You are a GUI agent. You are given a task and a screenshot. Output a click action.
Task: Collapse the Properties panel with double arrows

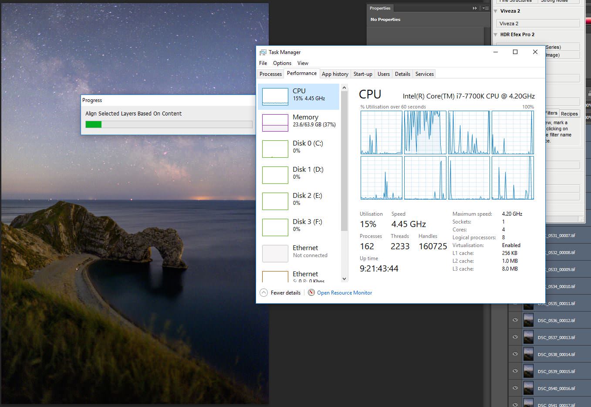[475, 8]
